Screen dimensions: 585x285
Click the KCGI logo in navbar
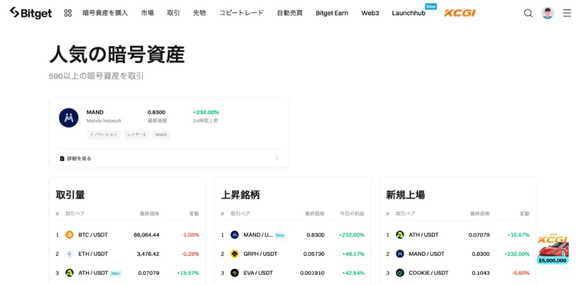tap(460, 13)
